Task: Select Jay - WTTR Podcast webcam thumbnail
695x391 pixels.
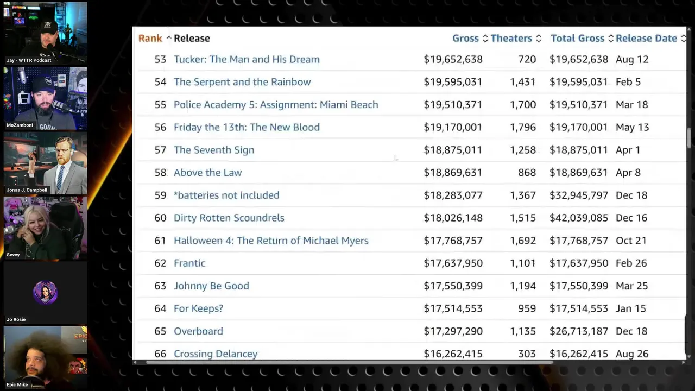Action: click(45, 32)
